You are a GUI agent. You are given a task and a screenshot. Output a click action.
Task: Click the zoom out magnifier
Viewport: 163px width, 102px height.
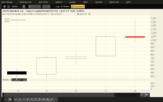point(147,95)
